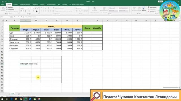The width and height of the screenshot is (181, 101).
Task: Click the sign-in (Вход) button
Action: point(160,1)
